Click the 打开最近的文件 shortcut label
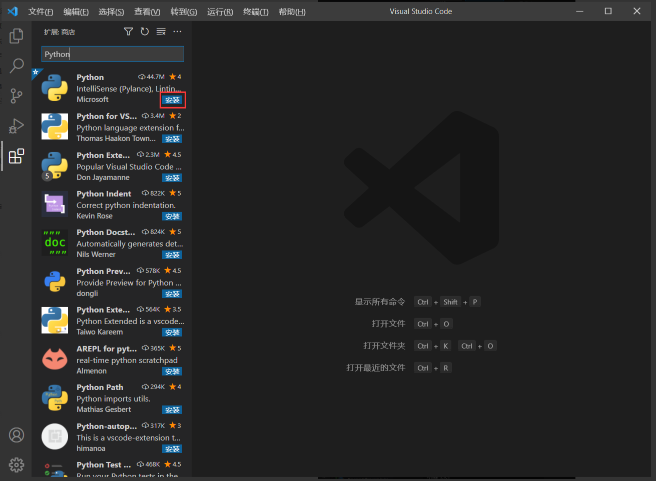Screen dimensions: 656x481 (376, 368)
